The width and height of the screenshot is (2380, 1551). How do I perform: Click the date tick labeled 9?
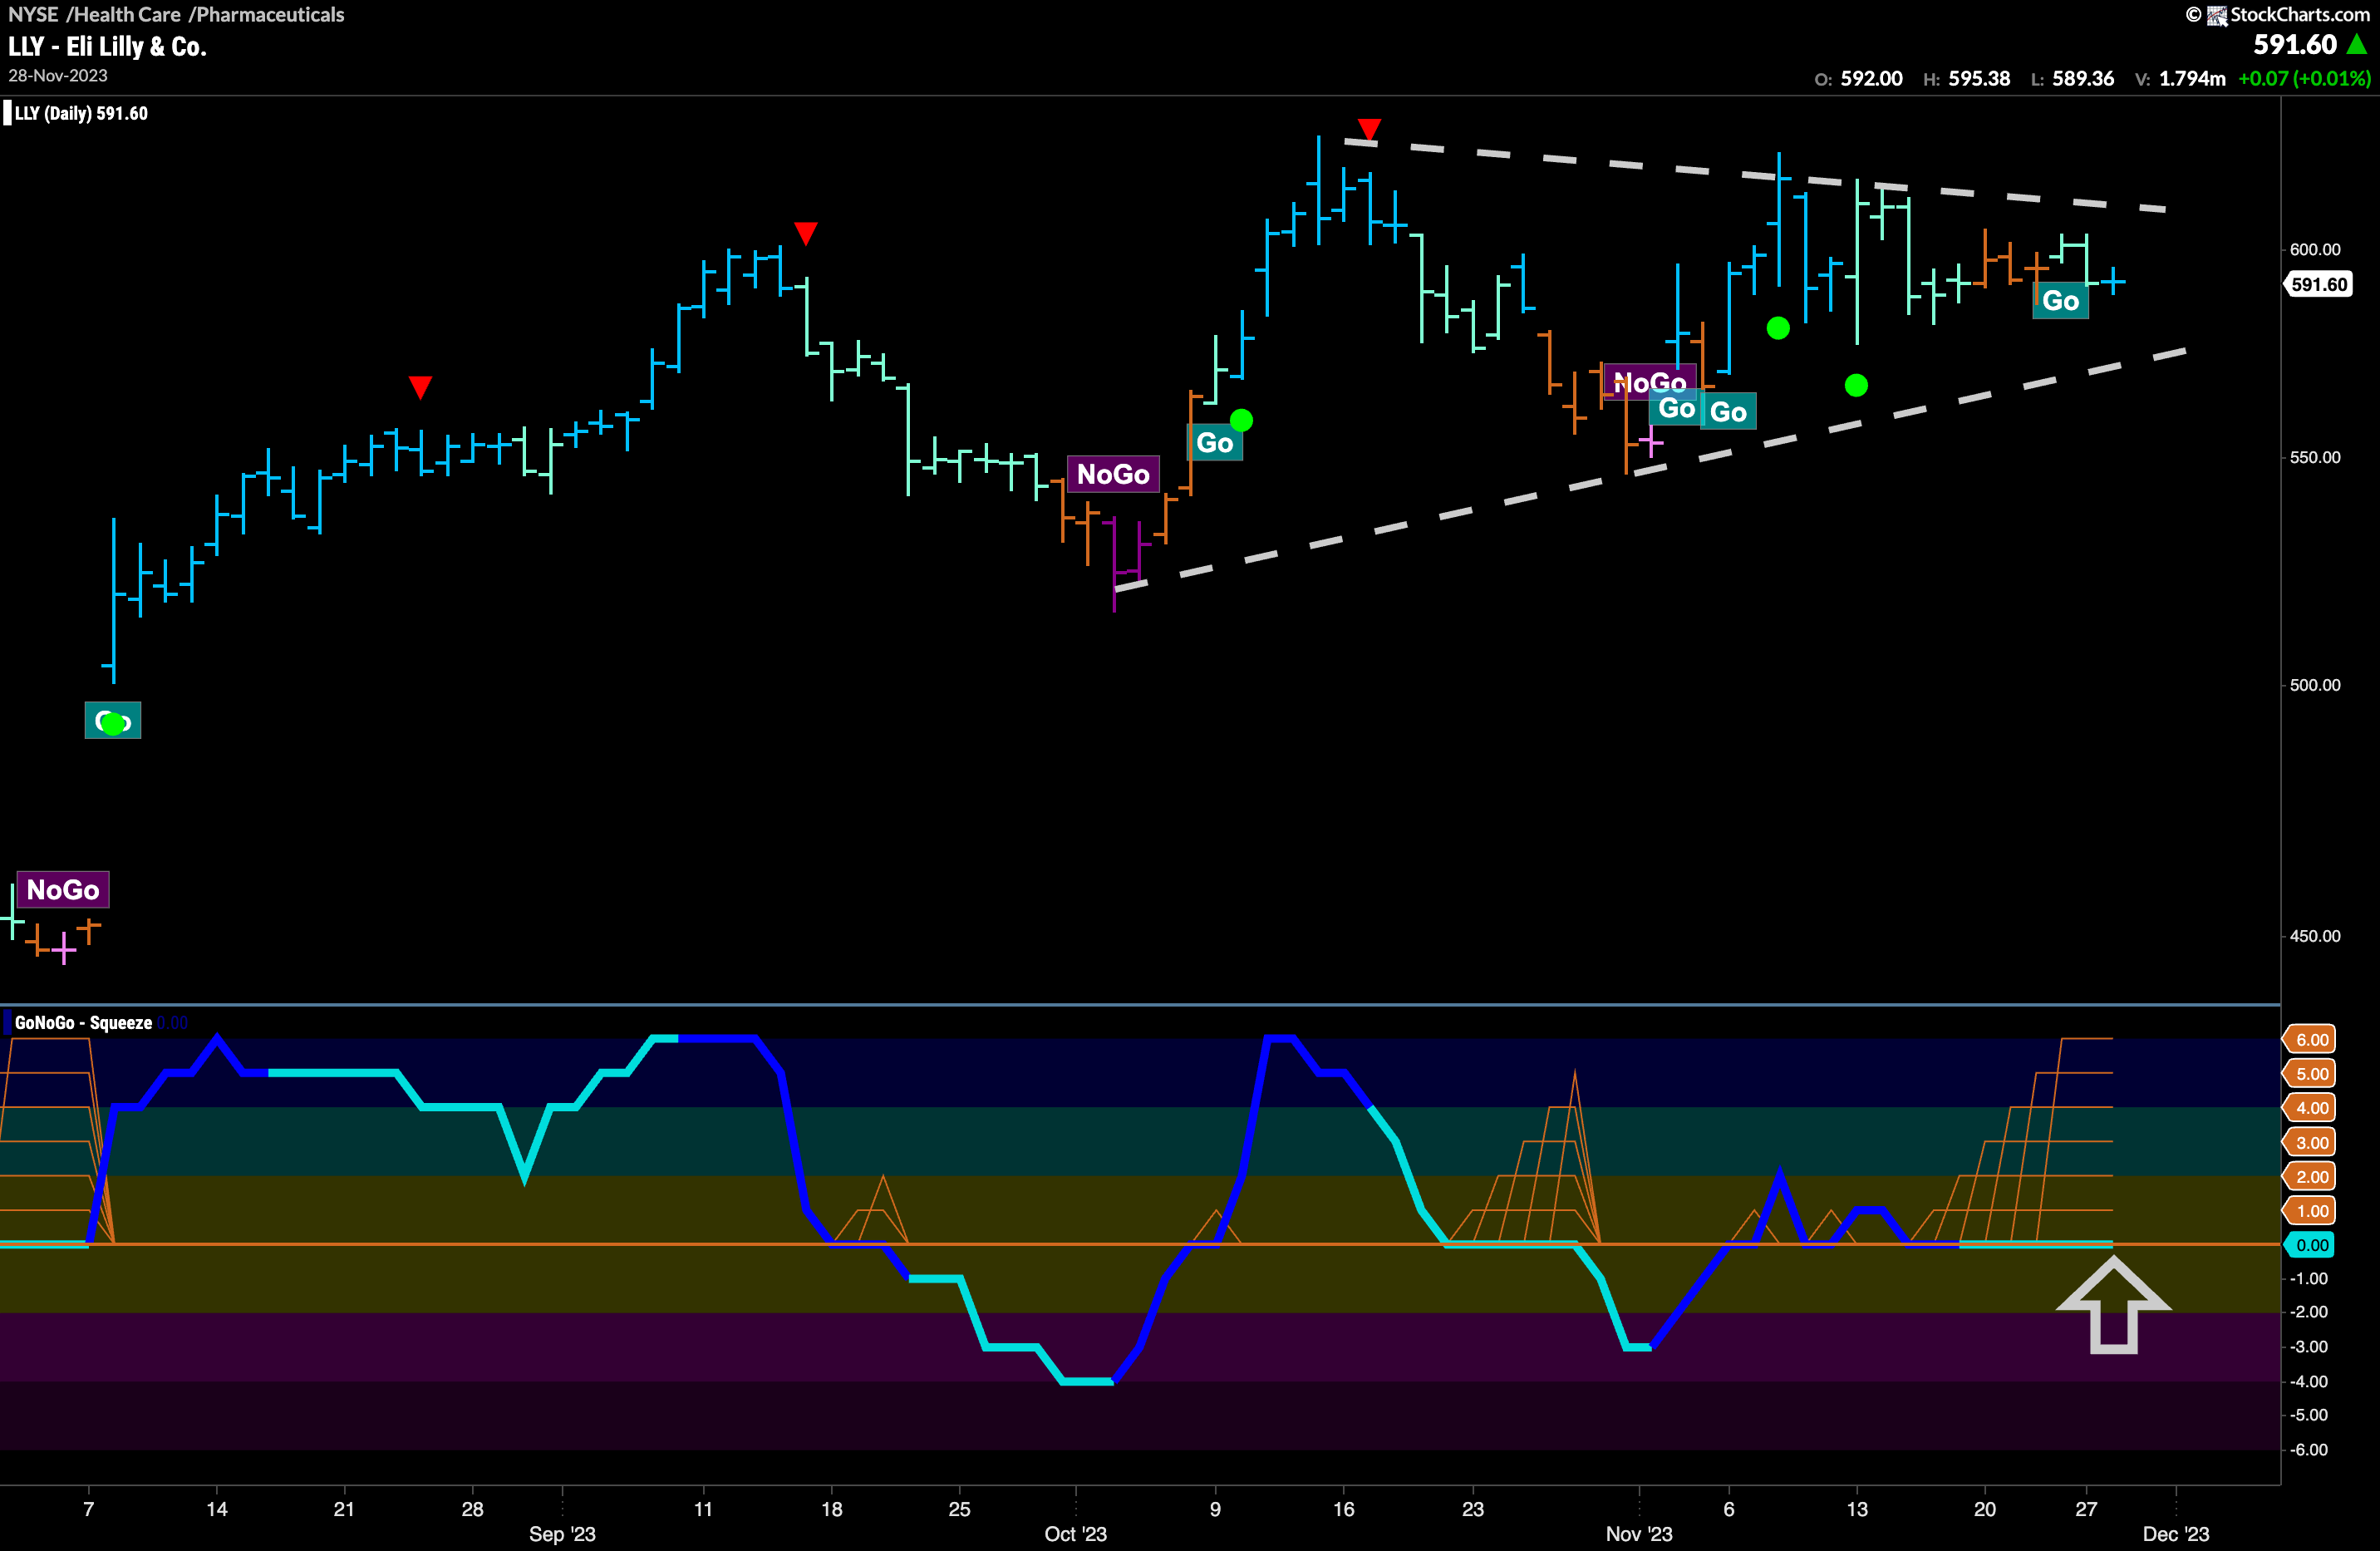click(1215, 1509)
